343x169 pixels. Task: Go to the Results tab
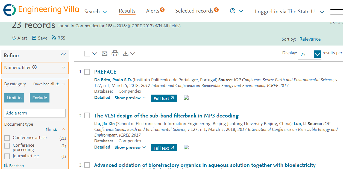tap(127, 11)
